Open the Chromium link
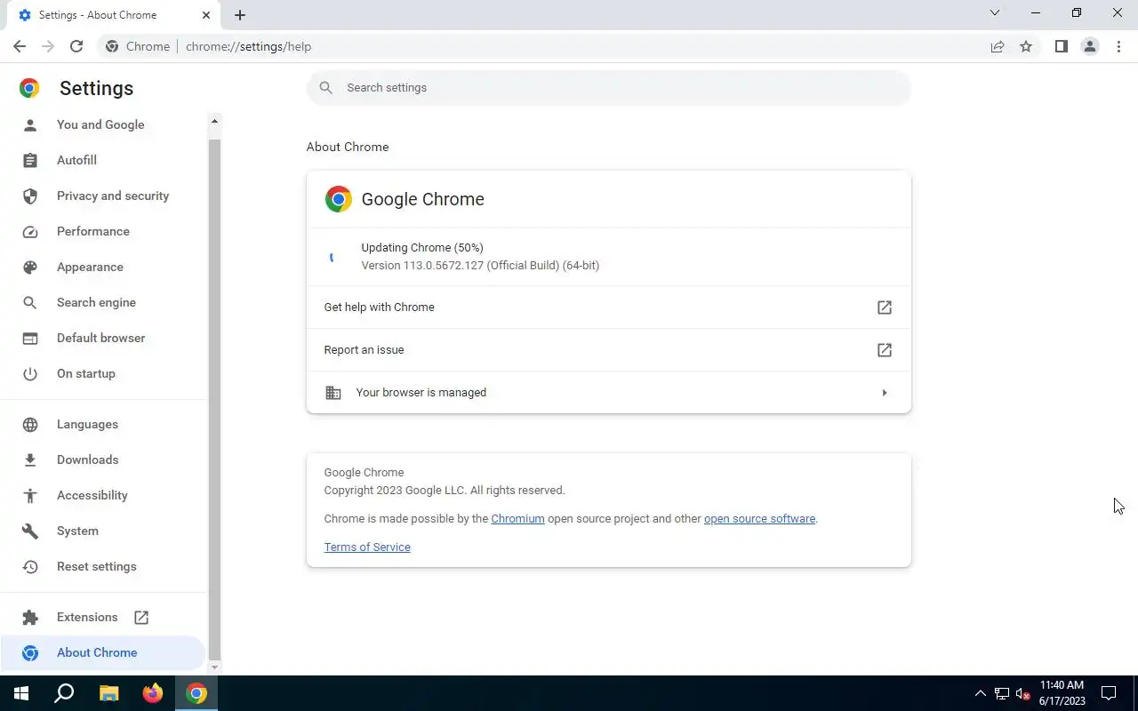This screenshot has width=1138, height=711. coord(517,519)
